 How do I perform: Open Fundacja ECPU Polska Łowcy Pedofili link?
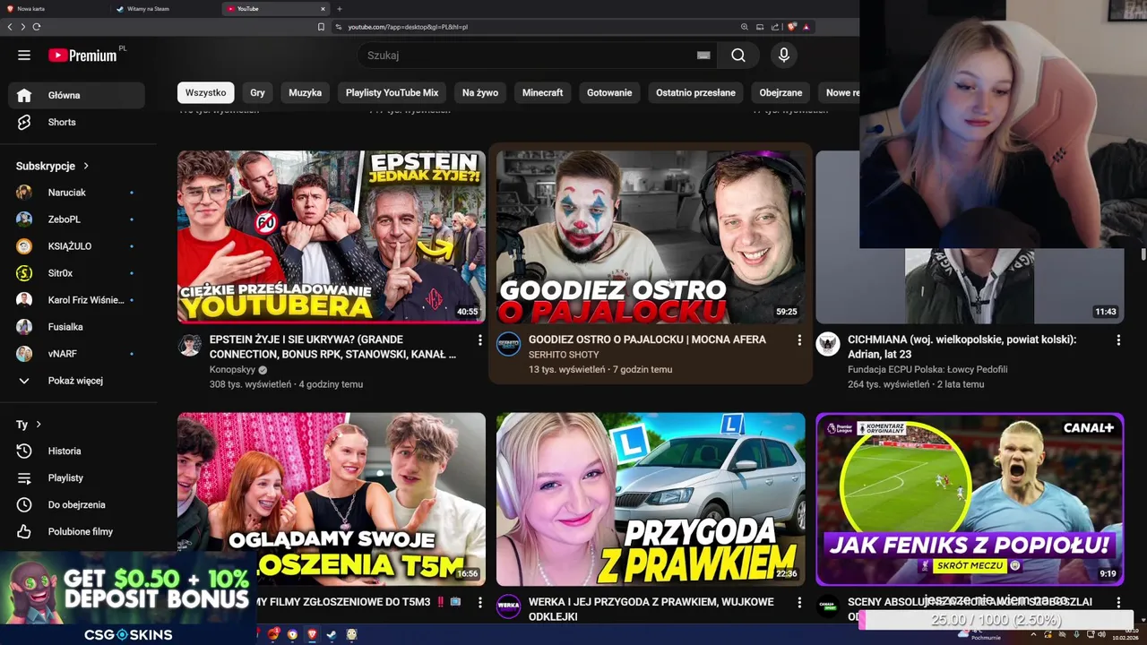coord(927,369)
